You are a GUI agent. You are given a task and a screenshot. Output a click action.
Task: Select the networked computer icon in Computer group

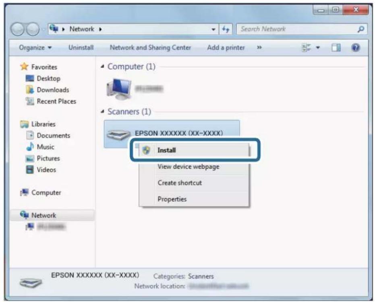pyautogui.click(x=119, y=89)
